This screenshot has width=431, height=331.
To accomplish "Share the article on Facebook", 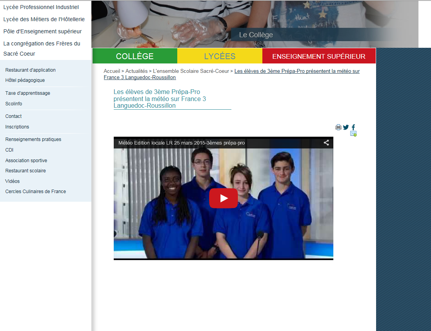I will [x=353, y=127].
